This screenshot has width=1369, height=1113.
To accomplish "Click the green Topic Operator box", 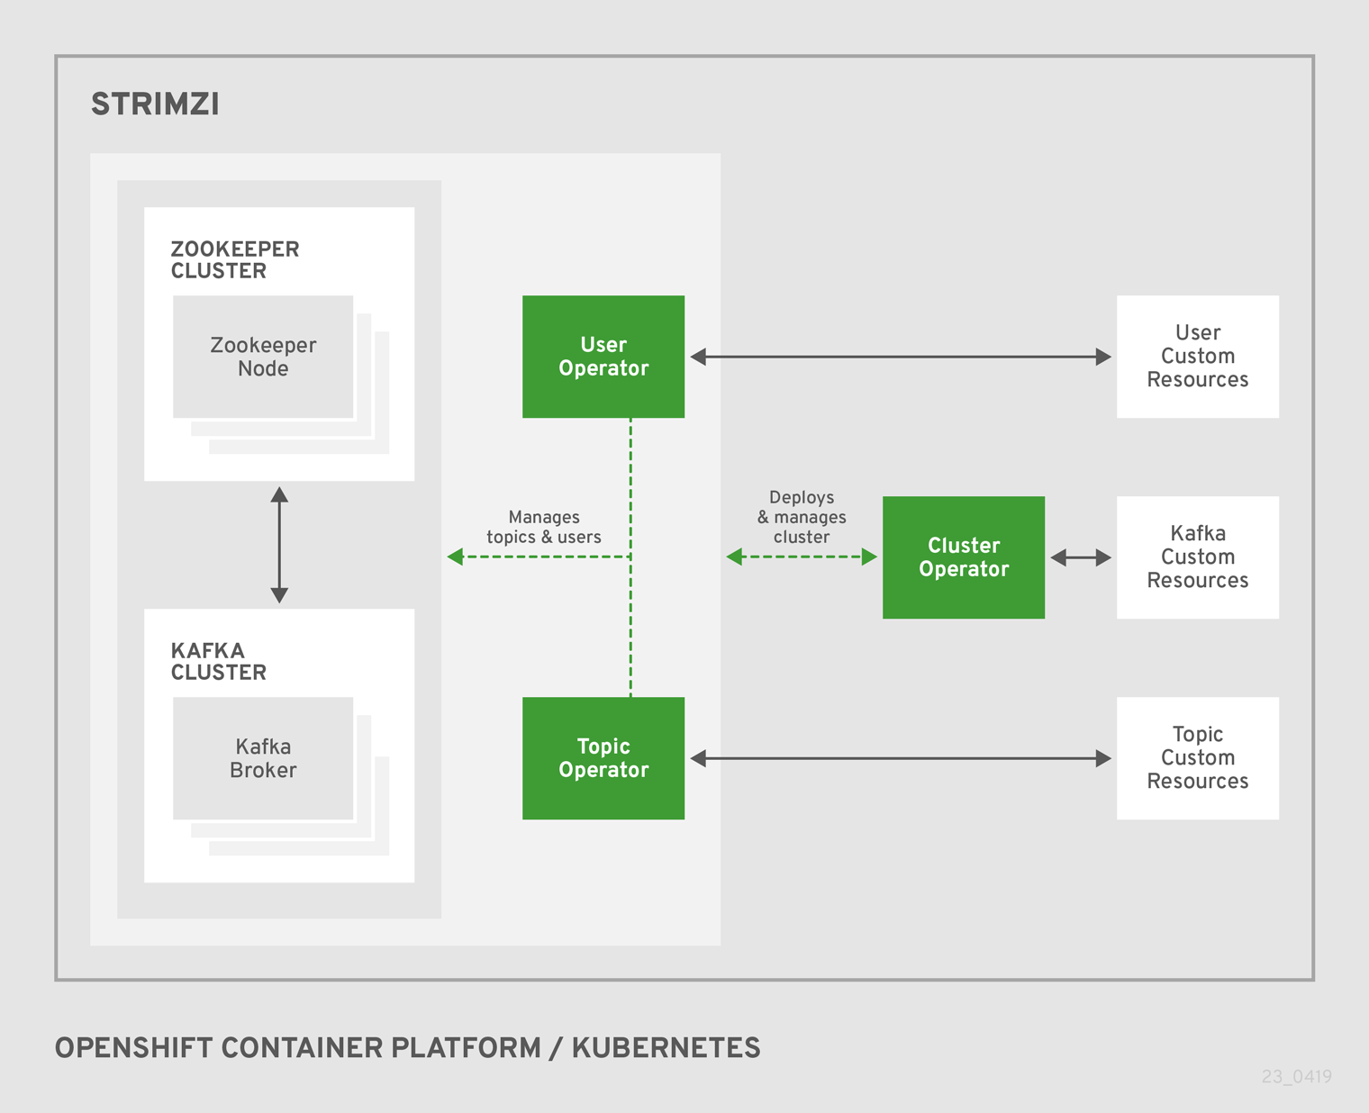I will coord(603,758).
